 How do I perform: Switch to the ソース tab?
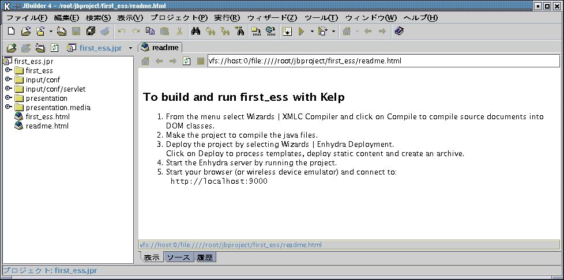pos(179,258)
